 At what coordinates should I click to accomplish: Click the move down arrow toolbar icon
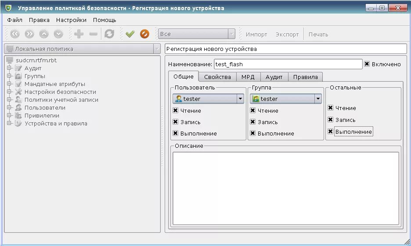point(58,34)
